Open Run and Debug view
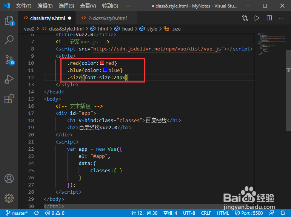The height and width of the screenshot is (217, 291). [9, 79]
